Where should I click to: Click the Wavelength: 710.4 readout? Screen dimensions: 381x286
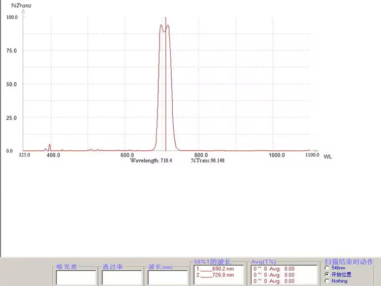[151, 161]
